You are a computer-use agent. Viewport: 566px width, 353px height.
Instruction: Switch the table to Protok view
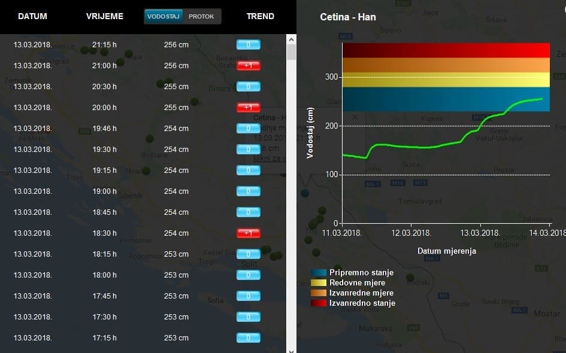[201, 17]
